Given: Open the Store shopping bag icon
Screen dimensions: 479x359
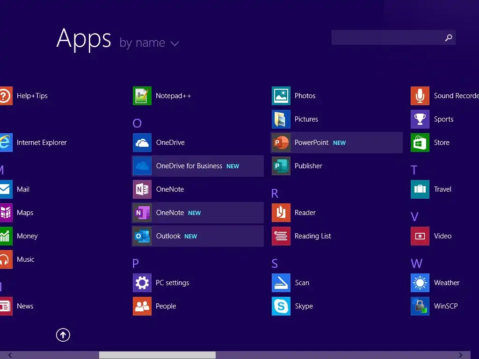Looking at the screenshot, I should click(420, 143).
